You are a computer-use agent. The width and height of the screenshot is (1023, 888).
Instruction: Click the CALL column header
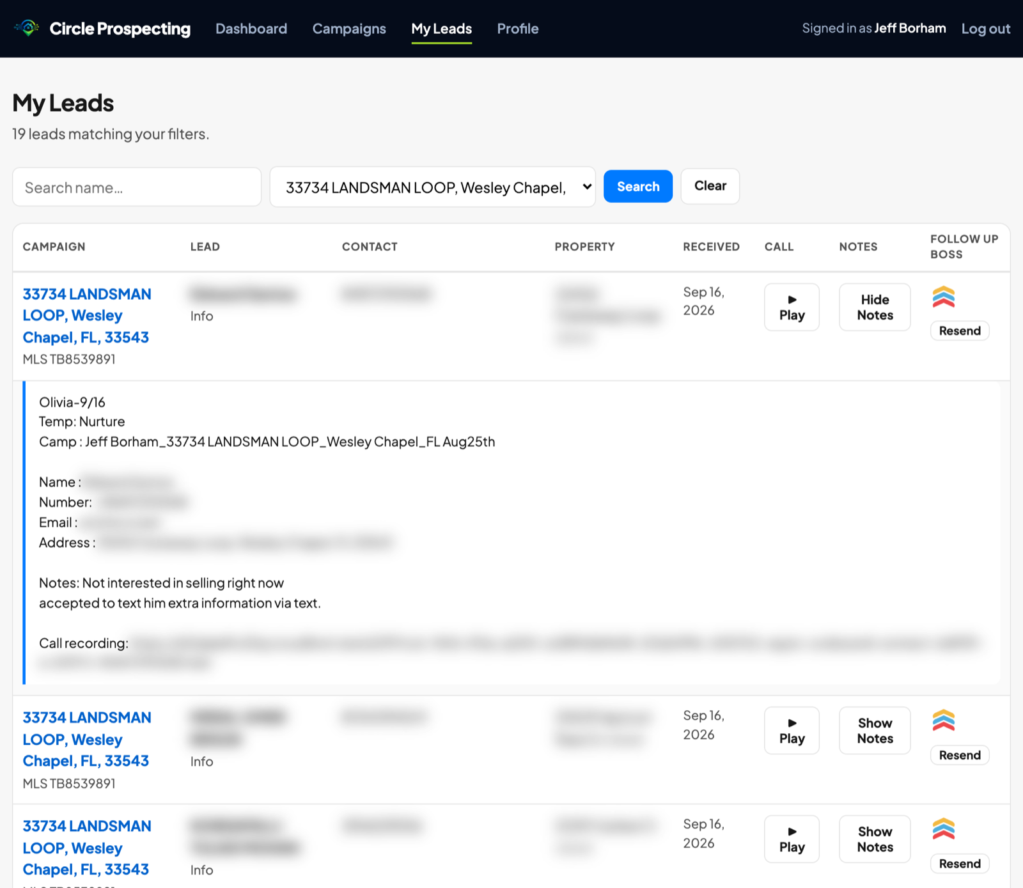click(779, 247)
